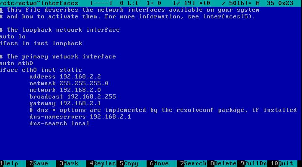Place cursor on dns-search local line
Viewport: 302px width, 167px height.
pos(59,124)
